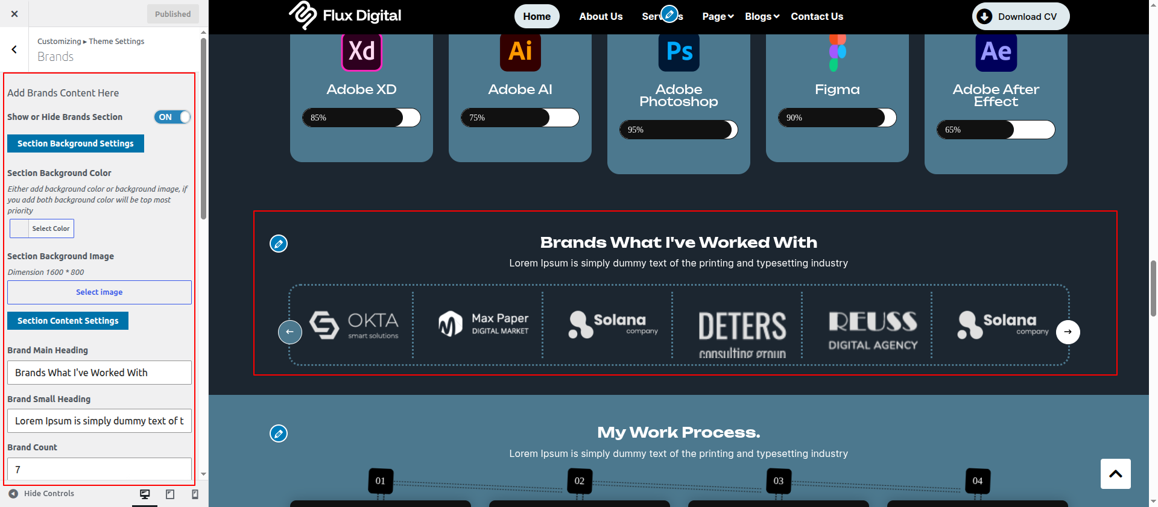Open Section Content Settings tab
The image size is (1158, 507).
tap(68, 321)
